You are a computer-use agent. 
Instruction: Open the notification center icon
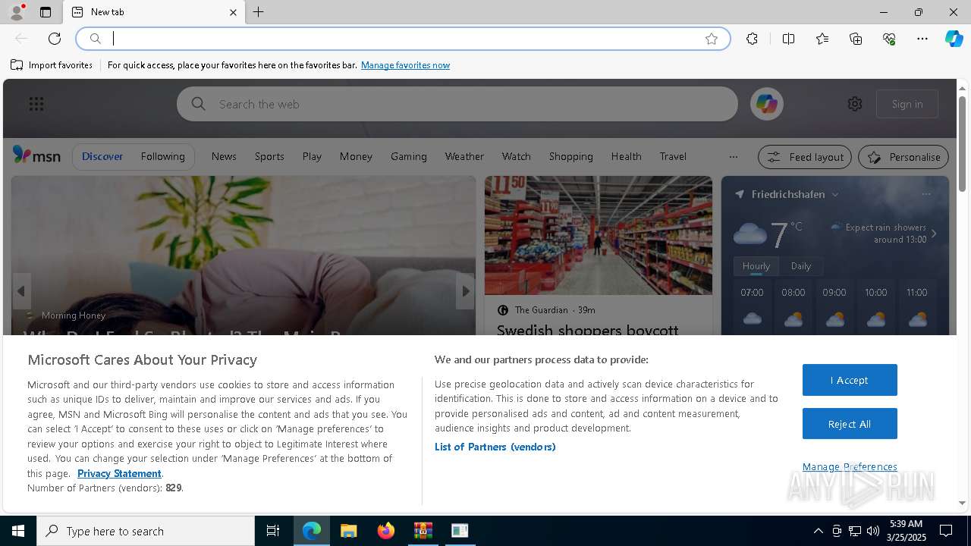coord(946,531)
